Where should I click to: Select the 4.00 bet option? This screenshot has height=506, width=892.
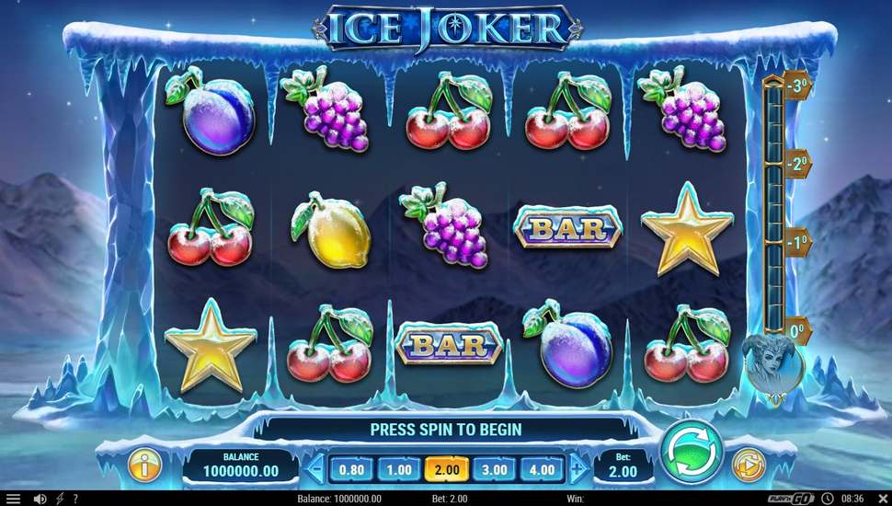point(542,469)
